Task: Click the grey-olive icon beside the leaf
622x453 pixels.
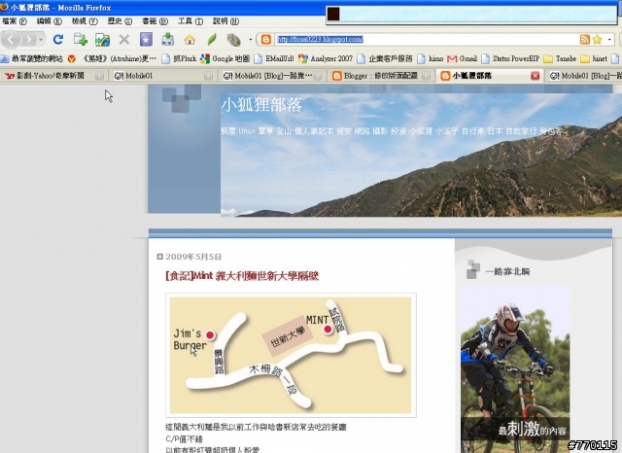Action: coord(233,39)
